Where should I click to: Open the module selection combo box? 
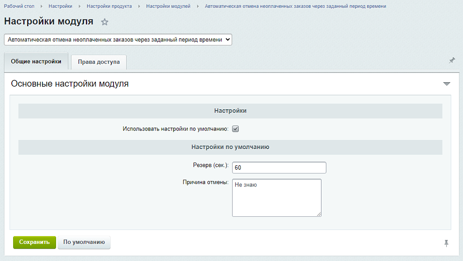coord(118,39)
